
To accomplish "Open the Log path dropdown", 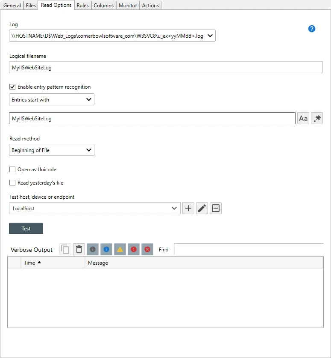I will tap(210, 36).
